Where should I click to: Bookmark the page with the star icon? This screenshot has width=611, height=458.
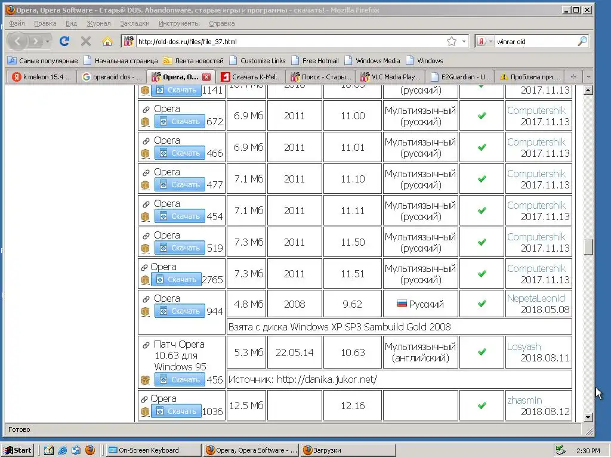[x=452, y=41]
